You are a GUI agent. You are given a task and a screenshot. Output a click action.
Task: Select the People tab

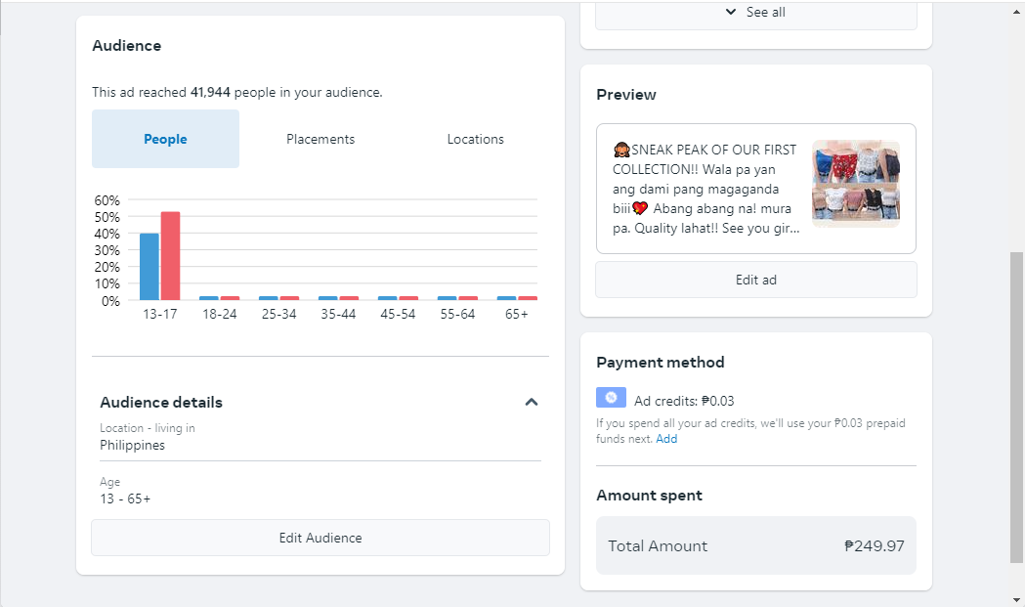165,139
